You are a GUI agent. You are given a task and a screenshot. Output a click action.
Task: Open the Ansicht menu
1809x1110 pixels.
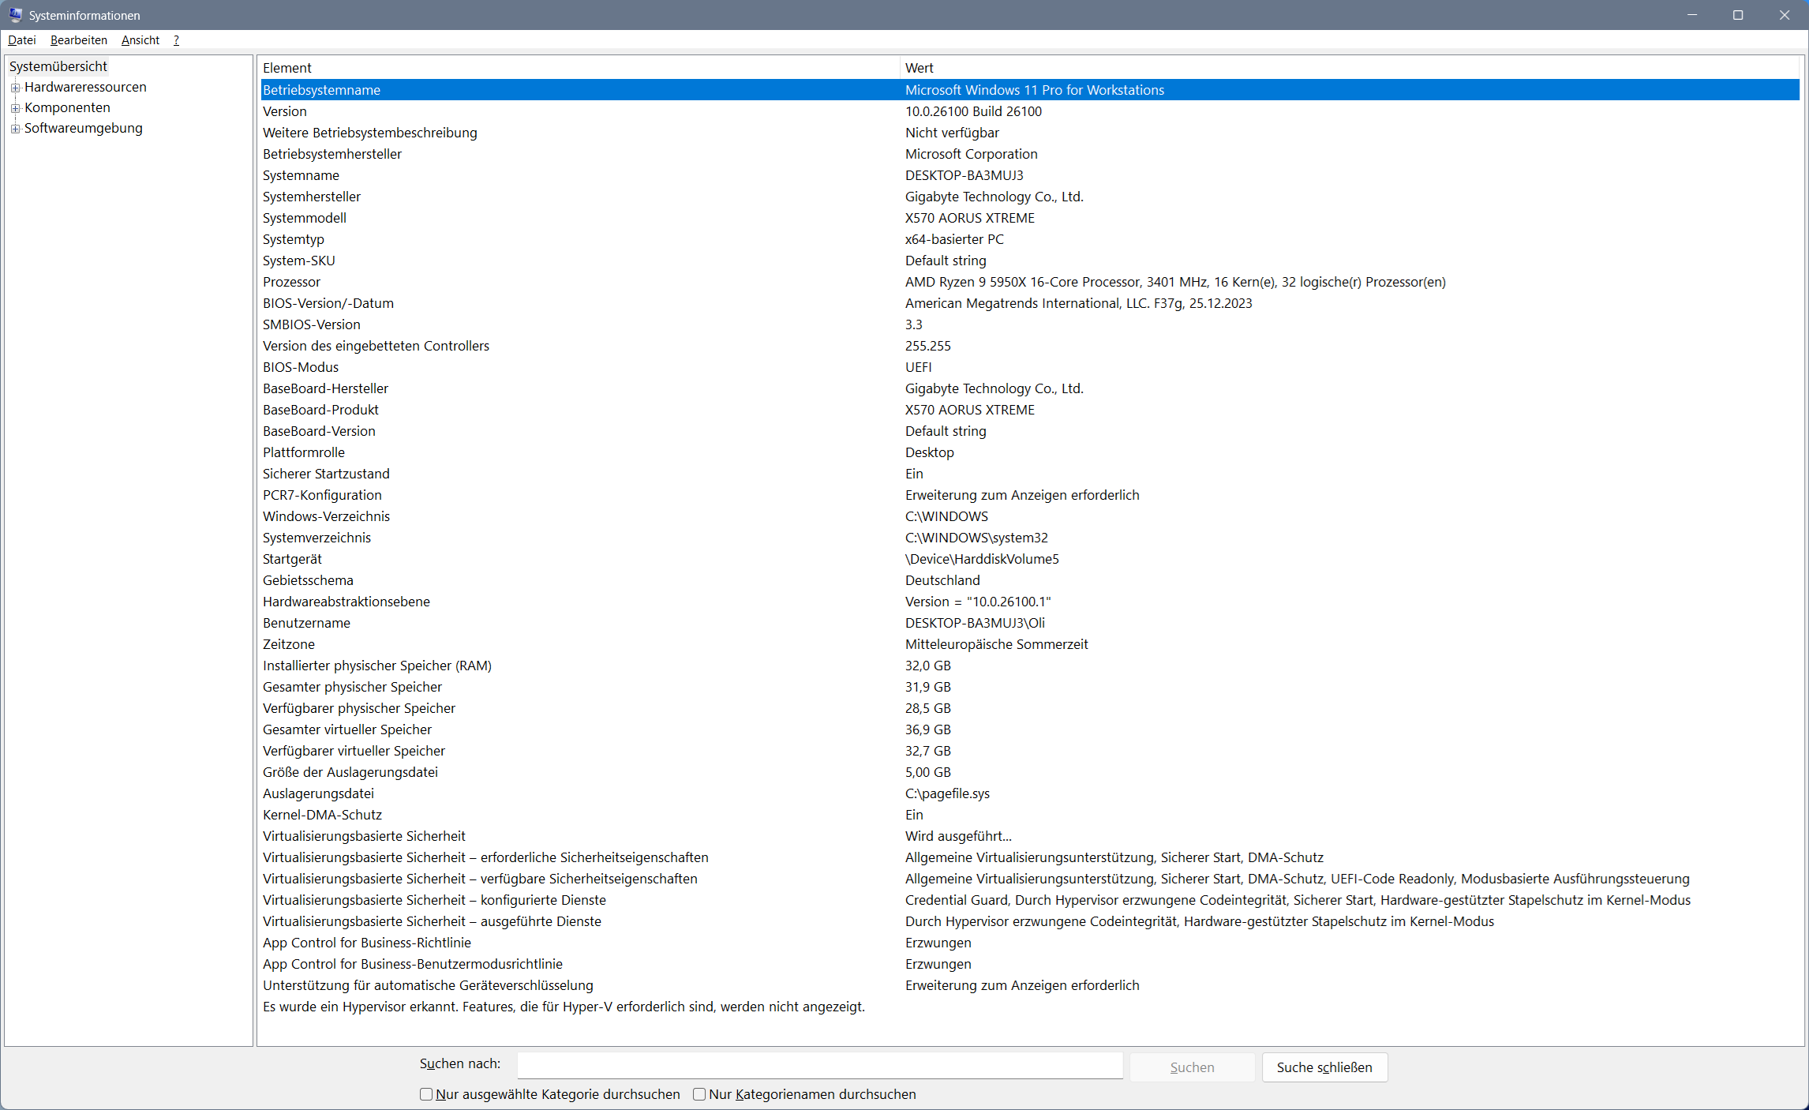140,40
